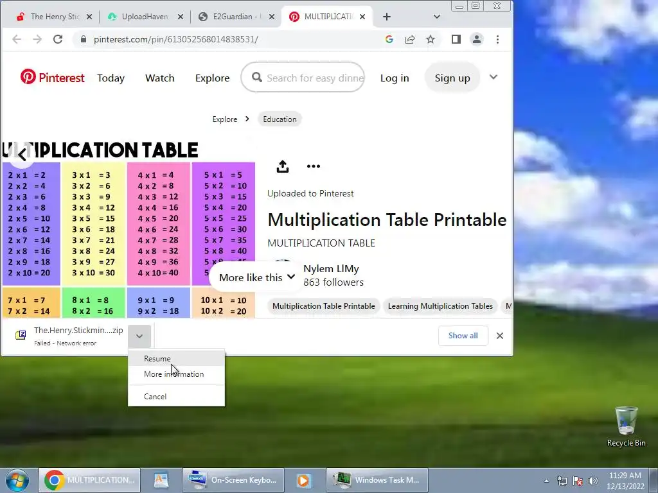
Task: Click the back chevron over pin image
Action: (x=22, y=156)
